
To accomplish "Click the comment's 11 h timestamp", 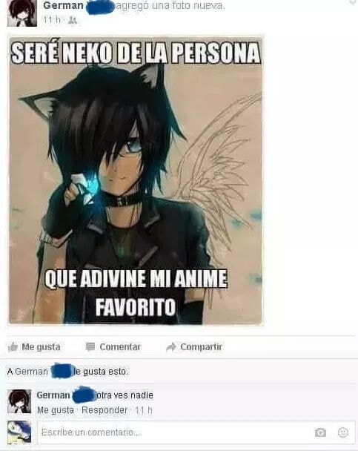I will click(144, 410).
